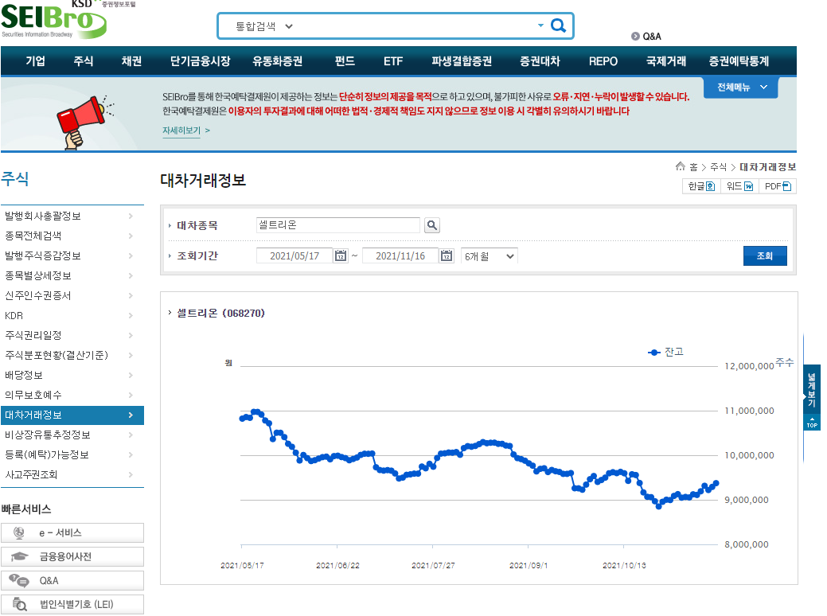Expand the search box history arrow
Image resolution: width=827 pixels, height=616 pixels.
pyautogui.click(x=540, y=25)
